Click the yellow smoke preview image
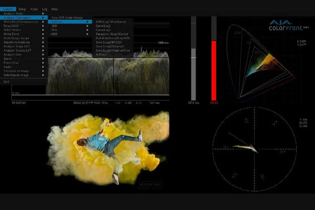315x210 pixels. coord(108,148)
